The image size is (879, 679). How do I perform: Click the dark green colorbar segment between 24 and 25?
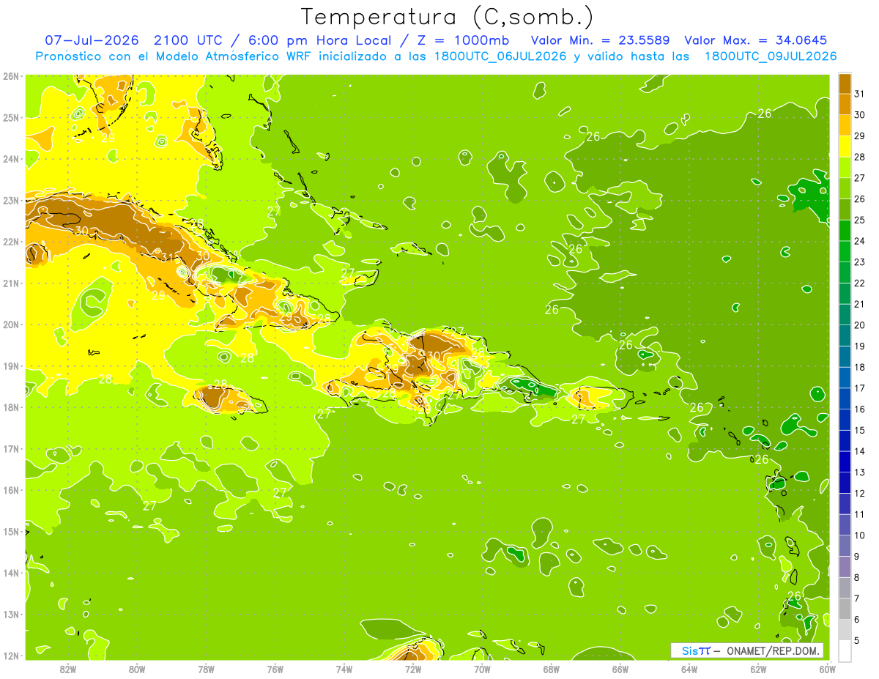845,230
